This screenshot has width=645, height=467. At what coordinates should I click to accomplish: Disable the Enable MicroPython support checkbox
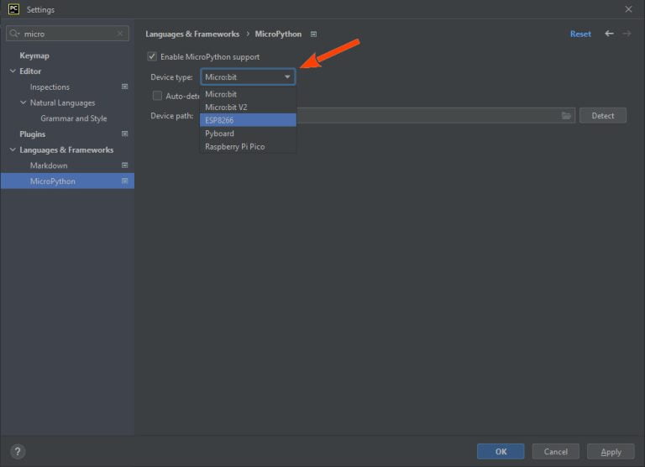[x=152, y=57]
